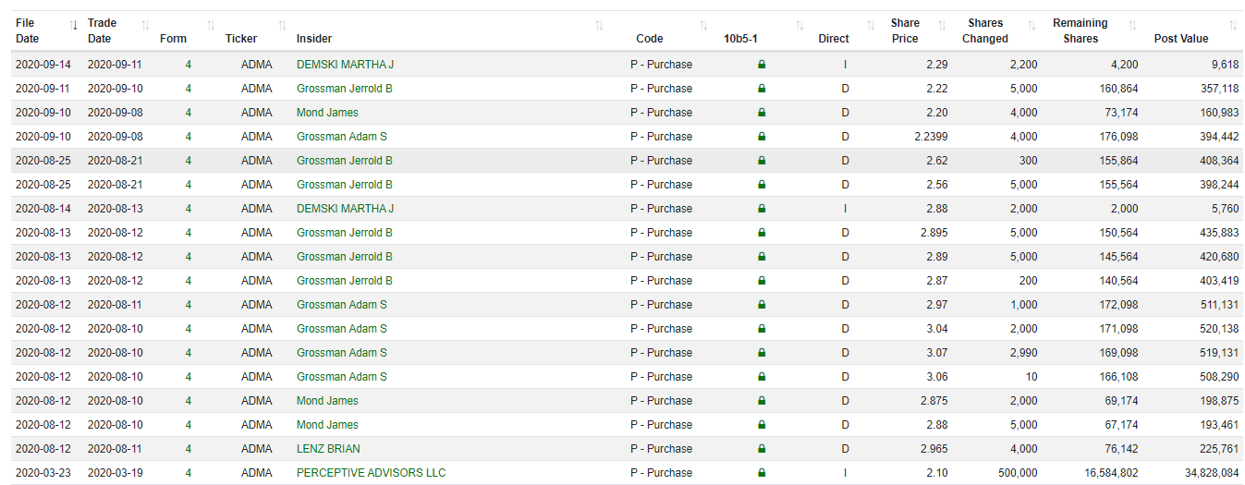Click form 4 link in first row

tap(189, 65)
